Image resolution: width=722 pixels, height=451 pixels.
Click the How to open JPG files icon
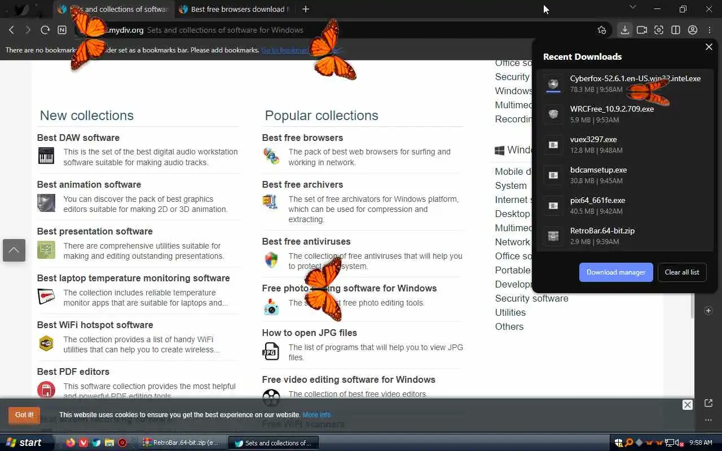pos(271,351)
